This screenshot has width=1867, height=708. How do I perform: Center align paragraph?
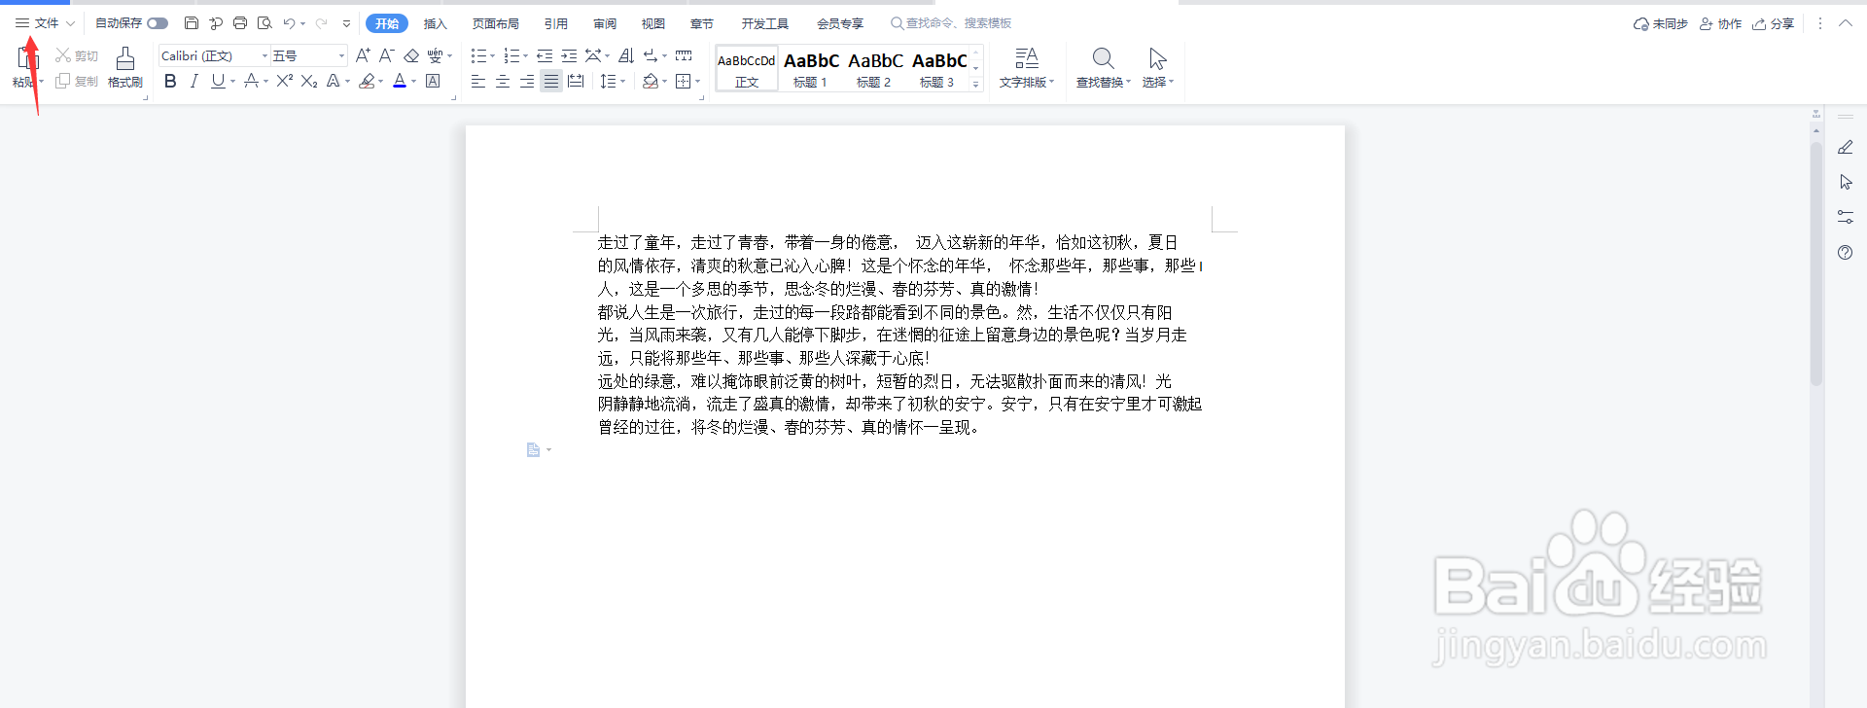503,81
